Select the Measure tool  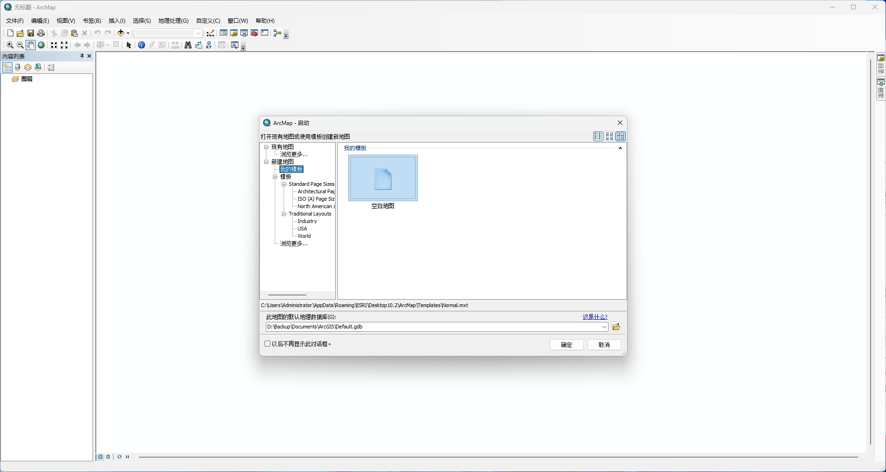[175, 45]
